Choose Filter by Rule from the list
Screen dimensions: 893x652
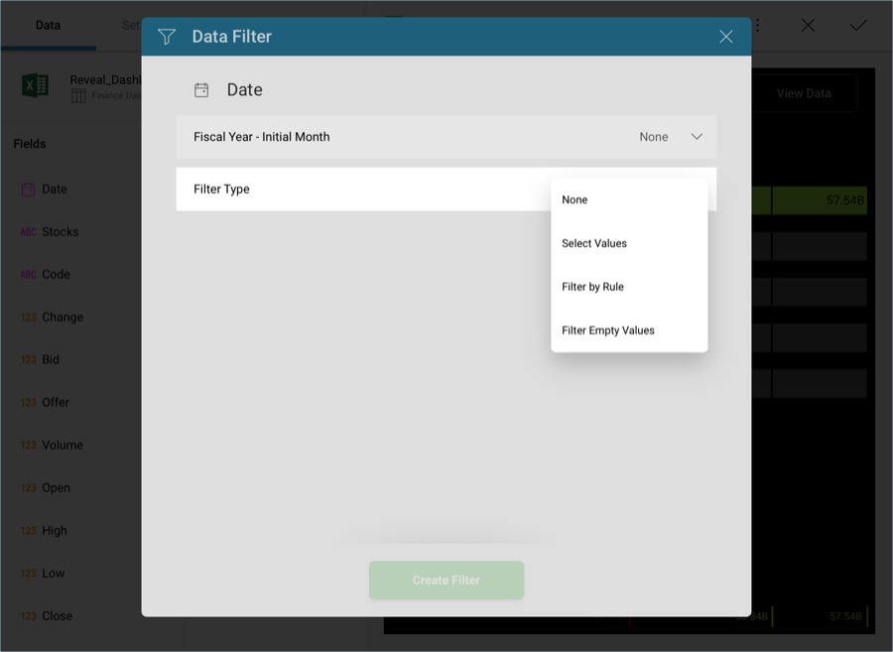(590, 287)
